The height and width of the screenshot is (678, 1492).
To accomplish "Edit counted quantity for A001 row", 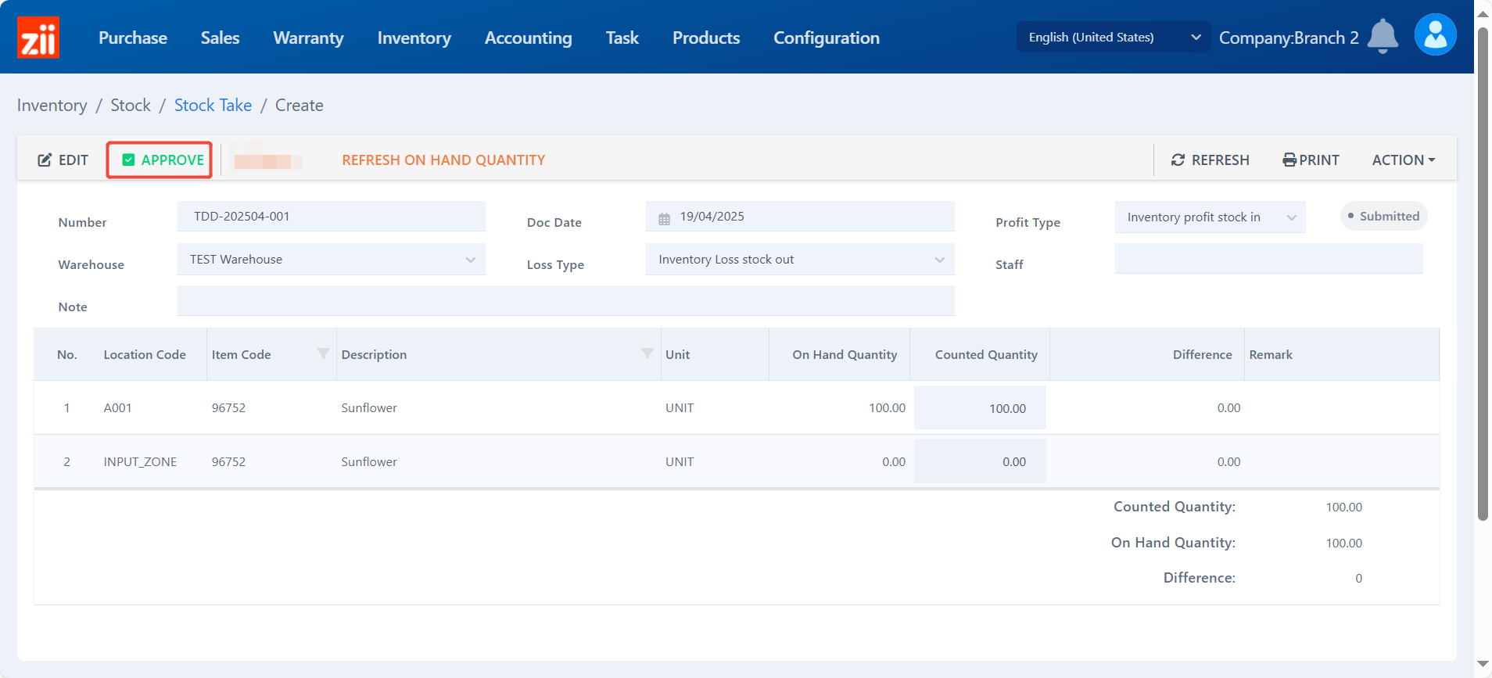I will coord(980,407).
